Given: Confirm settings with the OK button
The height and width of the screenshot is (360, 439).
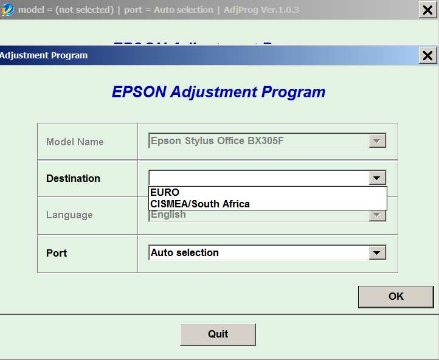Looking at the screenshot, I should tap(396, 297).
